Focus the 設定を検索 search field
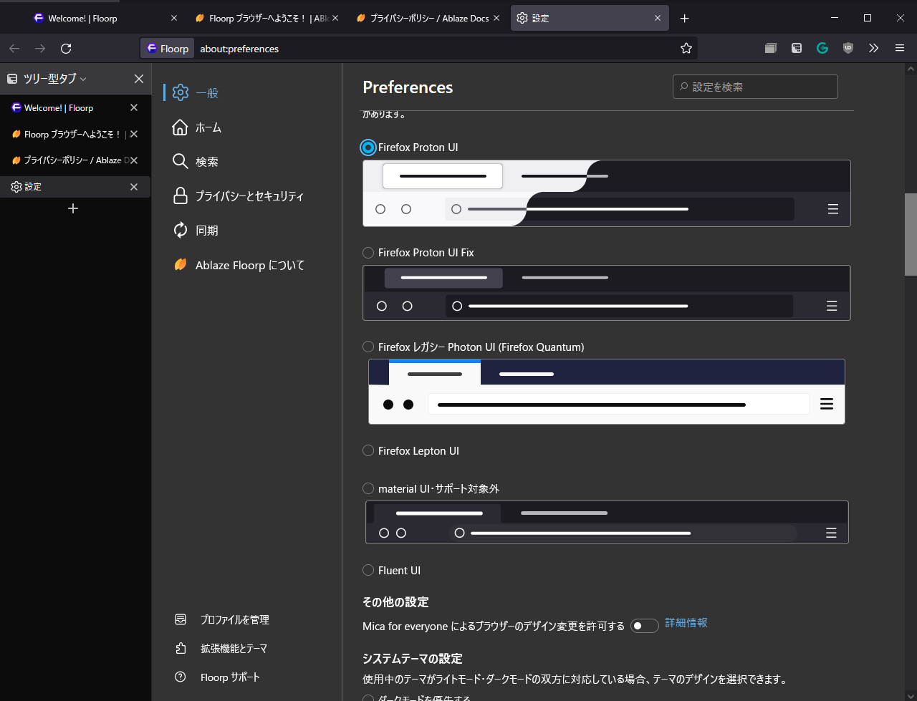Viewport: 917px width, 701px height. coord(755,87)
